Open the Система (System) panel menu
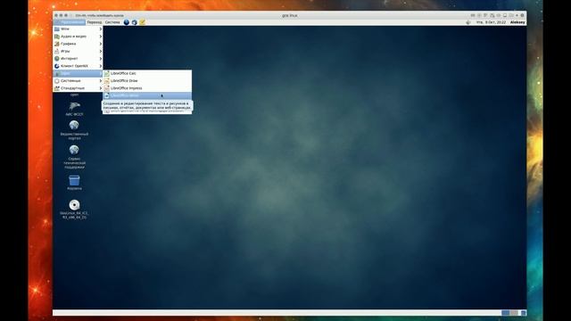Viewport: 571px width, 321px height. (112, 22)
